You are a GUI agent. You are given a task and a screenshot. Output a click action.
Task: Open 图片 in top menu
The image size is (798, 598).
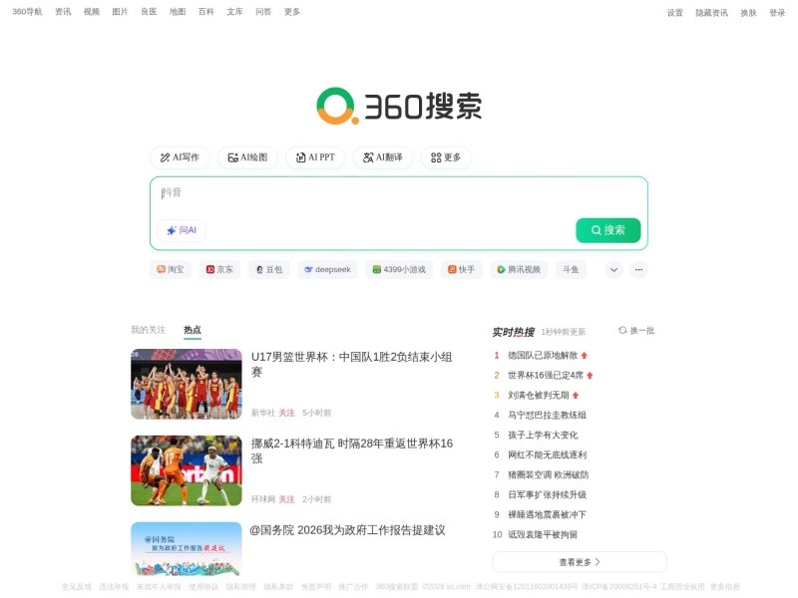(120, 12)
